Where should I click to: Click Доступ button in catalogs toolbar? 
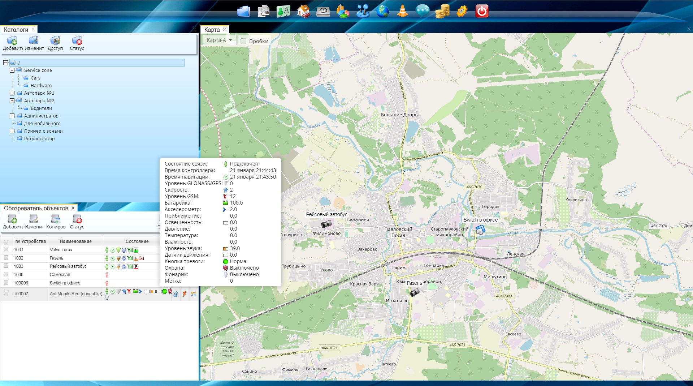click(x=55, y=43)
